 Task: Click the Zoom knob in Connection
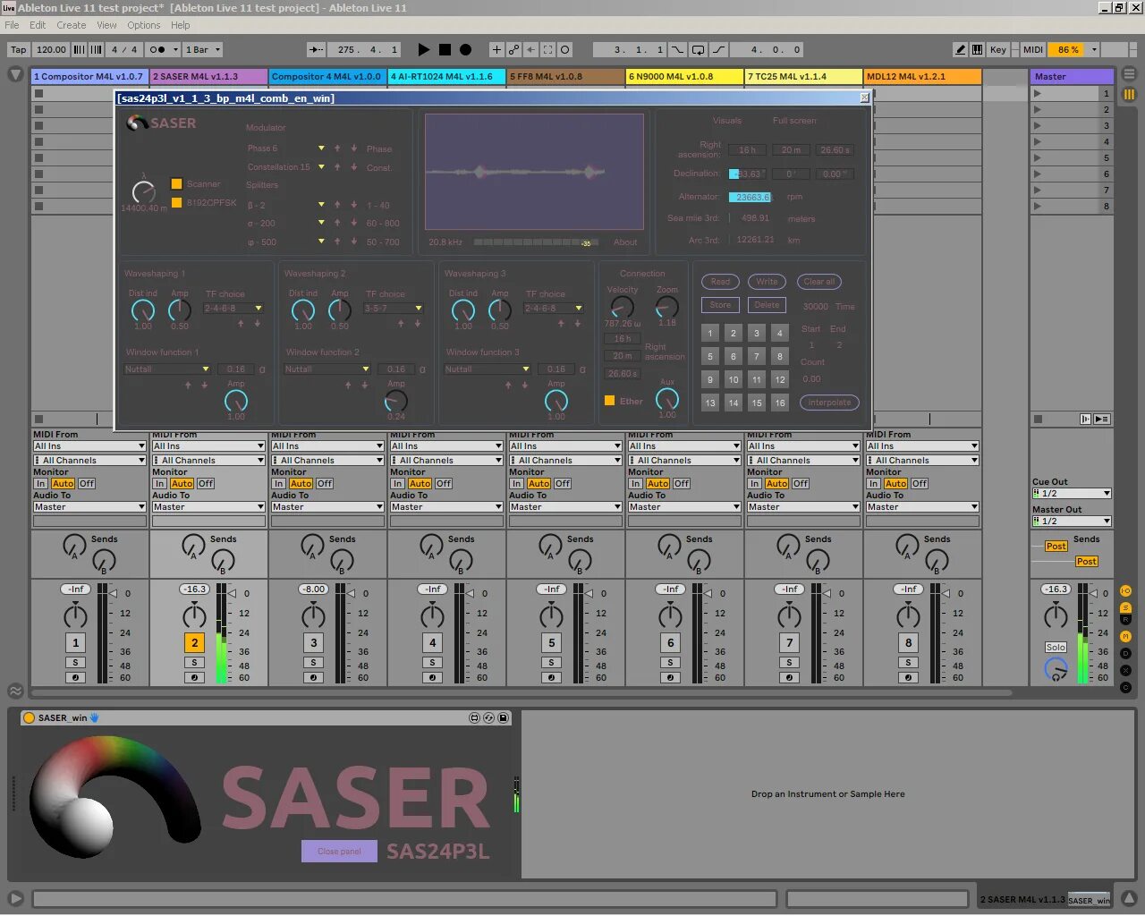tap(667, 308)
